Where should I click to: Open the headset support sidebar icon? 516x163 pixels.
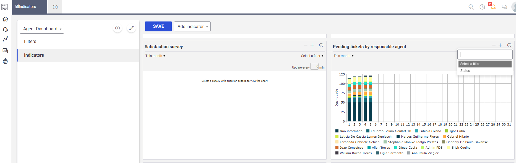[x=5, y=29]
